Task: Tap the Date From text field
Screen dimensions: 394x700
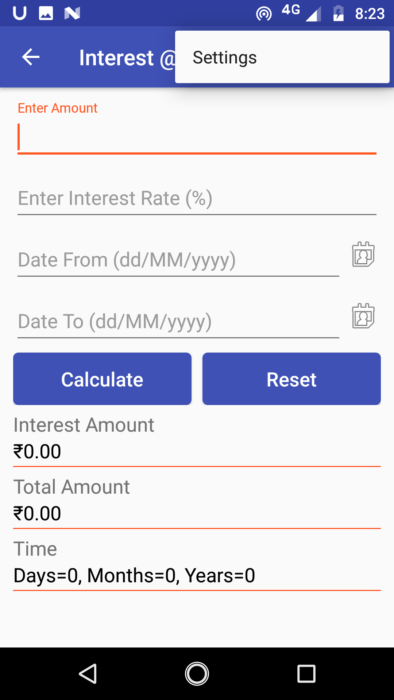Action: 178,260
